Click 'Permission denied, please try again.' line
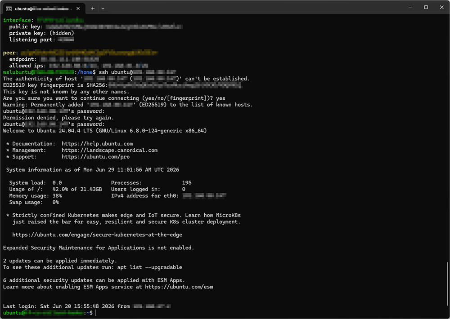Screen dimensions: 450x319 click(x=58, y=118)
